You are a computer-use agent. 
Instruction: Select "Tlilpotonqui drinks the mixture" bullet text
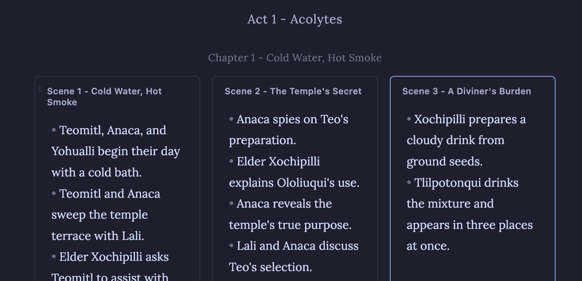pyautogui.click(x=466, y=183)
